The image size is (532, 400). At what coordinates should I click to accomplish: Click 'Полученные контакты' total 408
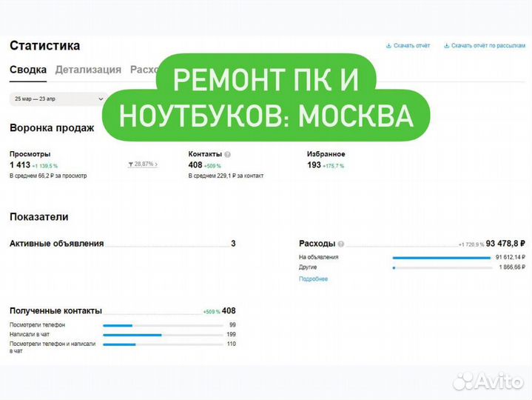tap(229, 310)
